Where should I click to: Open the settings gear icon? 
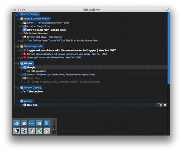[x=54, y=132]
